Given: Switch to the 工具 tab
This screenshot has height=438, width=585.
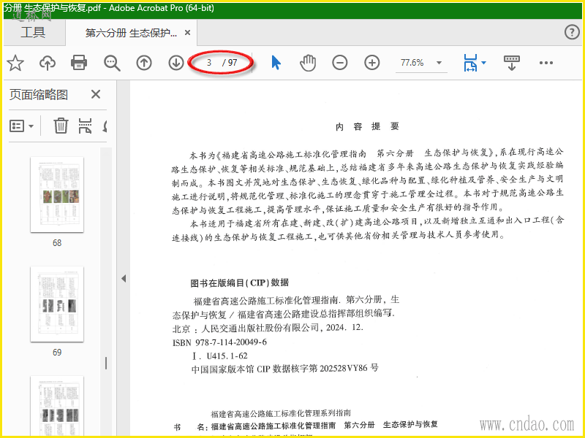Looking at the screenshot, I should click(x=33, y=32).
